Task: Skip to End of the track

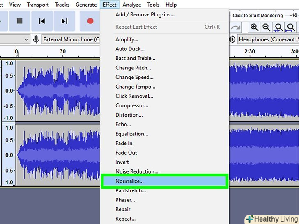Action: [64, 21]
